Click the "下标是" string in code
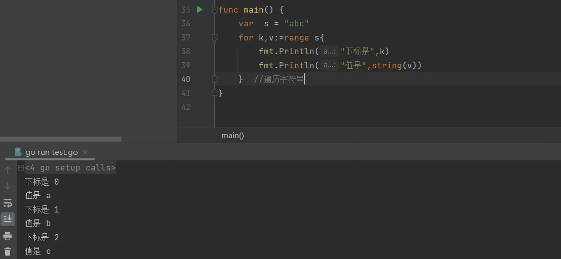 coord(358,52)
